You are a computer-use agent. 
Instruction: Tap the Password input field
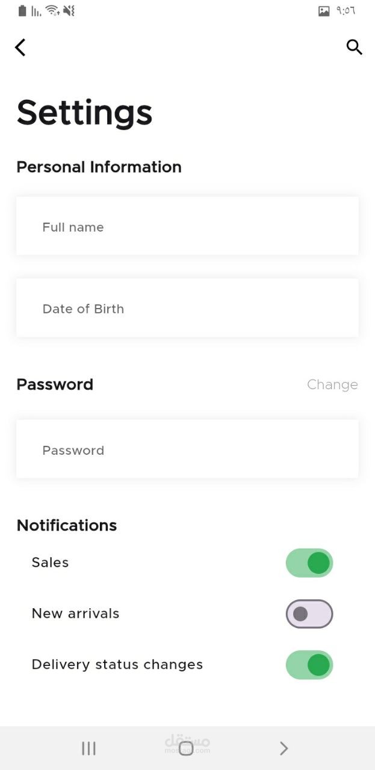coord(187,449)
